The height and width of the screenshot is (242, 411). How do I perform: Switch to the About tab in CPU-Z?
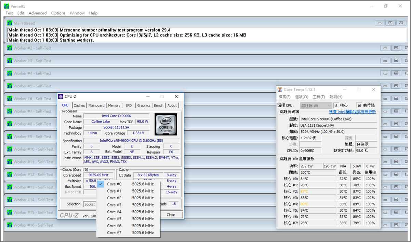172,105
